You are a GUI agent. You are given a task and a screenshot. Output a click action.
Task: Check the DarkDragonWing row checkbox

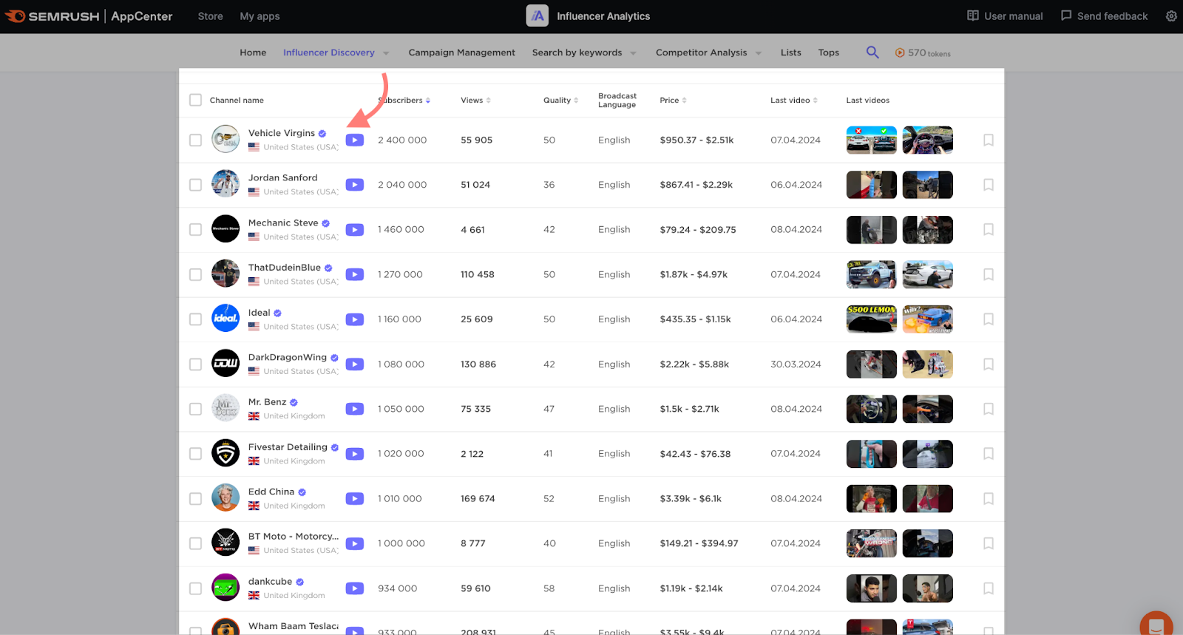[x=195, y=364]
